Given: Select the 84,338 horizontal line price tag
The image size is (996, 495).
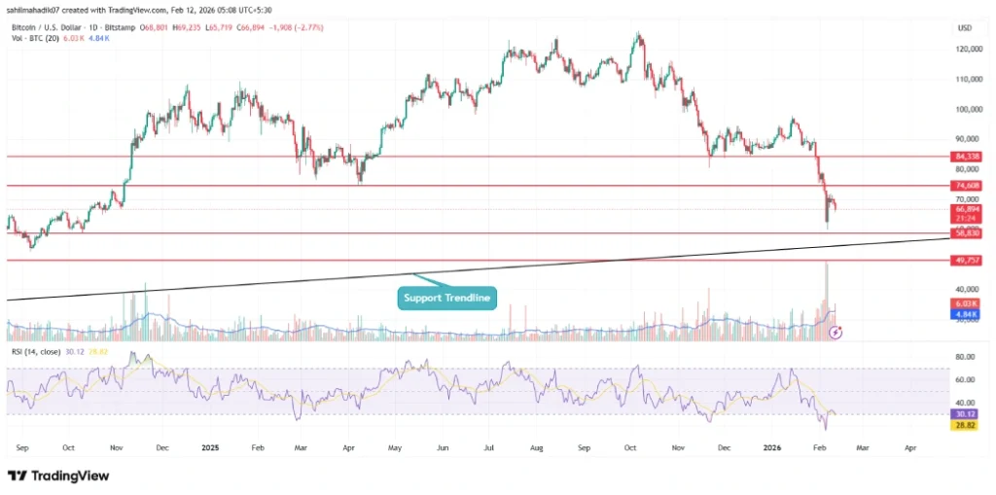Looking at the screenshot, I should (966, 157).
